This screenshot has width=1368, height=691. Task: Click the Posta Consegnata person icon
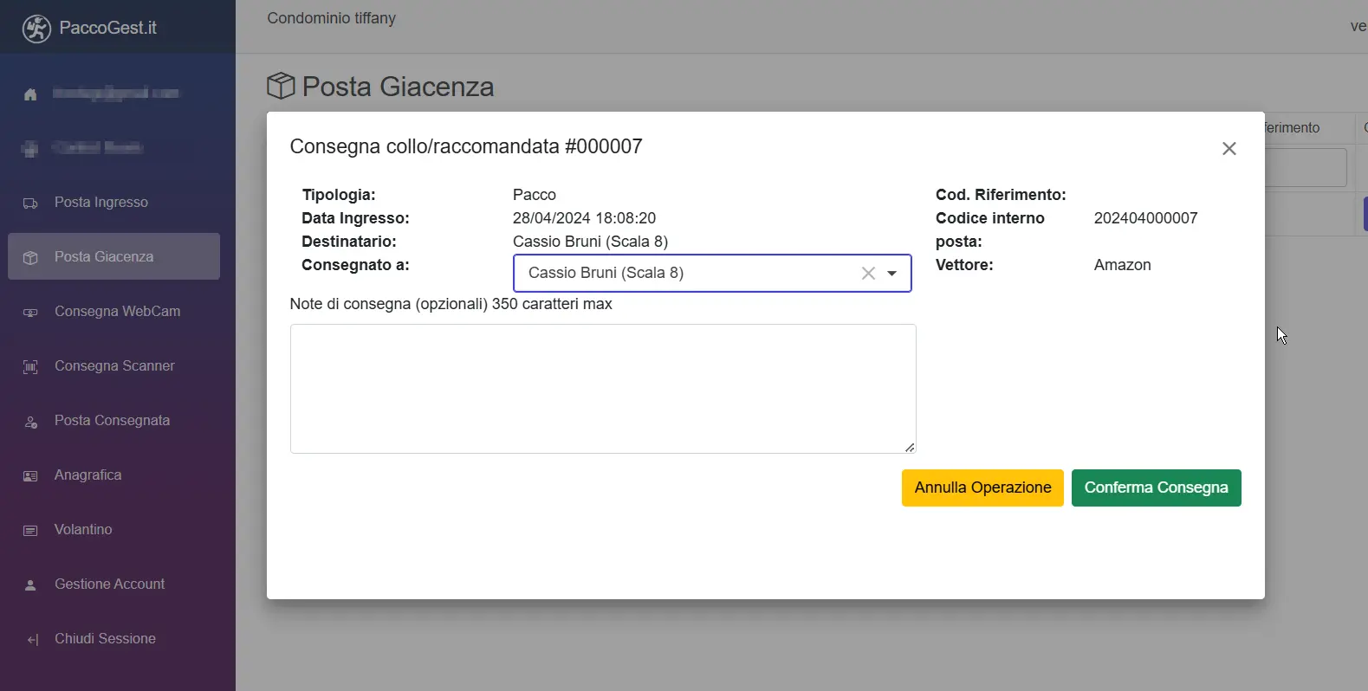tap(30, 422)
